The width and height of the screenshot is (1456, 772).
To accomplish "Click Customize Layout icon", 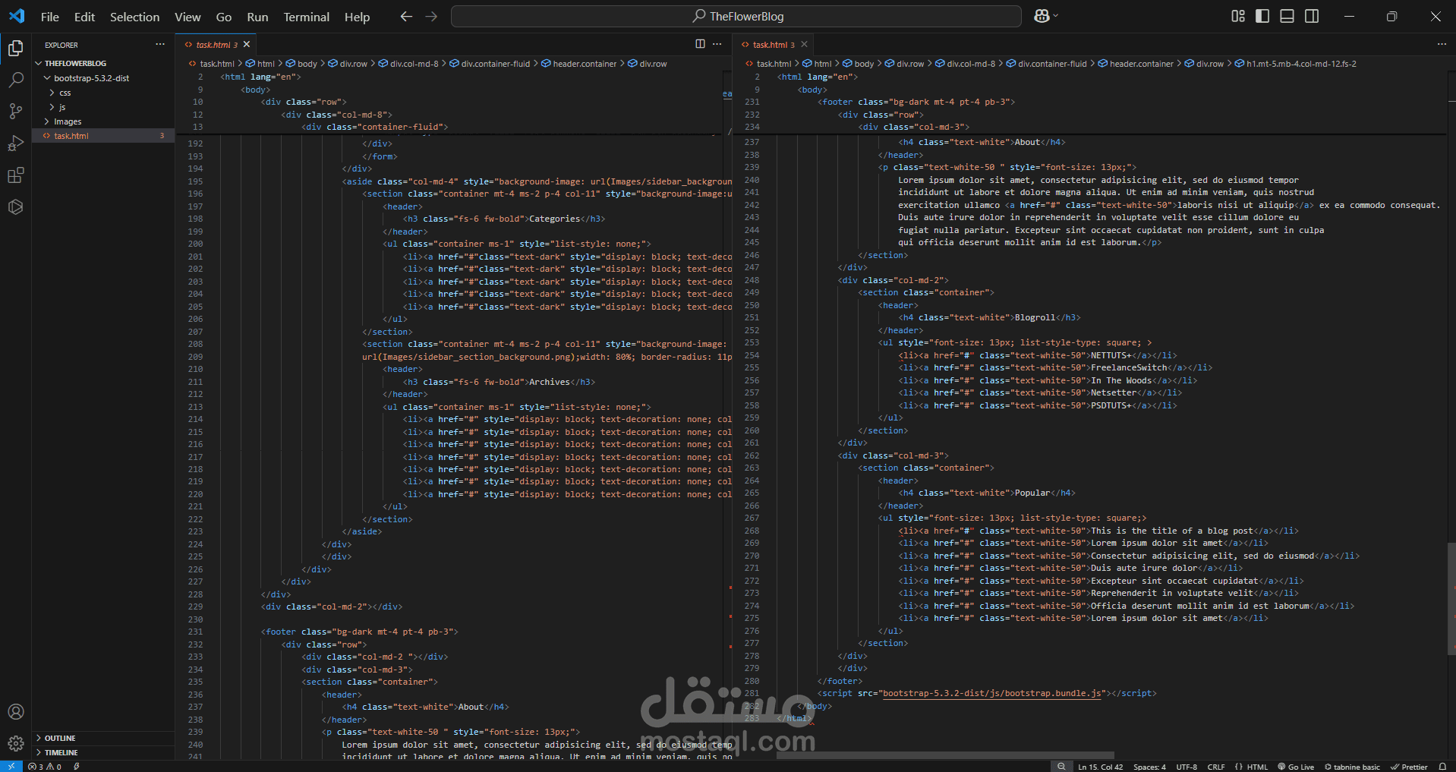I will click(x=1238, y=16).
